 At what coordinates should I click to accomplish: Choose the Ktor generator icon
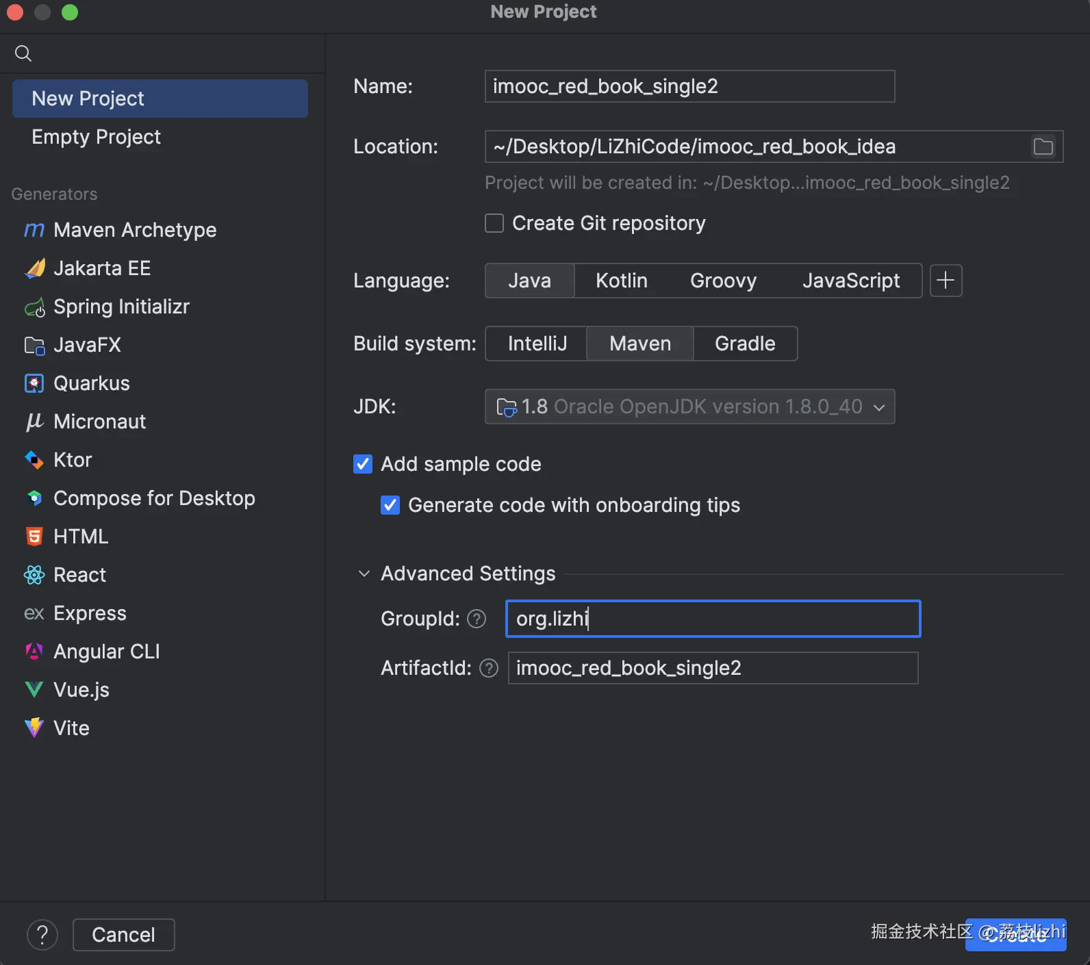tap(34, 460)
